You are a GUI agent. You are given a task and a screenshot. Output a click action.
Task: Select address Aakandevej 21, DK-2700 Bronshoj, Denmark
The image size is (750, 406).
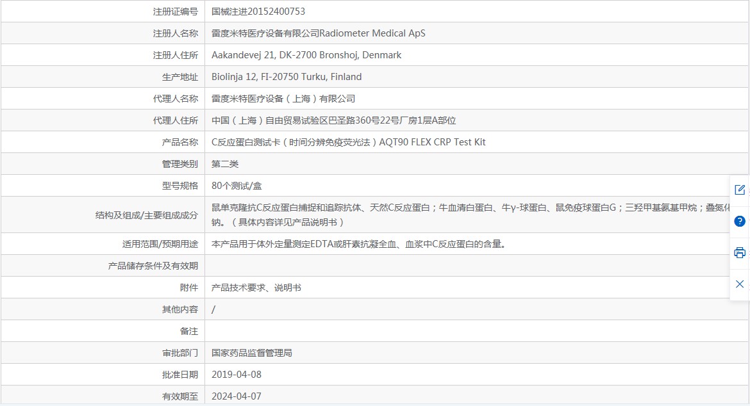[306, 55]
